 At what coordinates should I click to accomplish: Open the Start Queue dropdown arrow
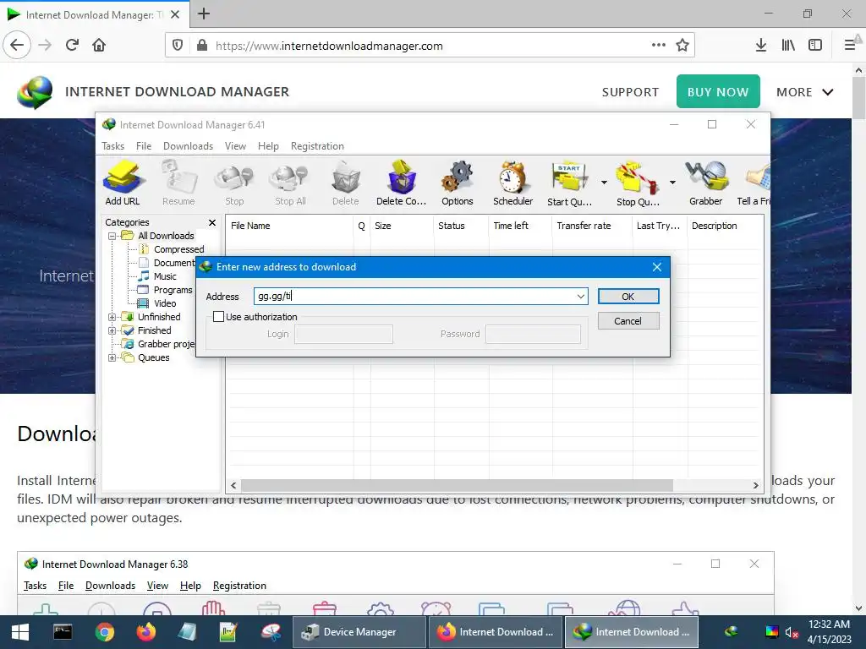(604, 183)
